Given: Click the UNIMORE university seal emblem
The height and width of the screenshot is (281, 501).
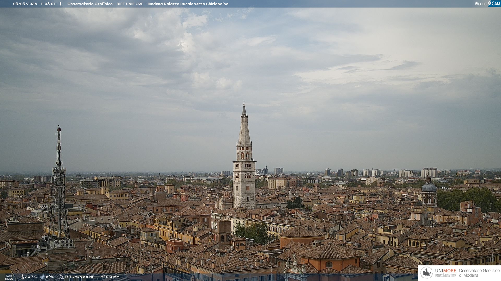Looking at the screenshot, I should [427, 273].
